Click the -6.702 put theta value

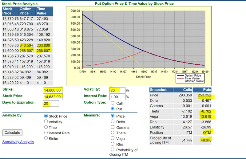[x=202, y=111]
